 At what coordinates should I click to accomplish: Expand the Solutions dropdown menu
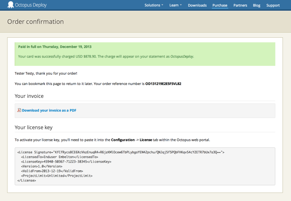tap(154, 5)
